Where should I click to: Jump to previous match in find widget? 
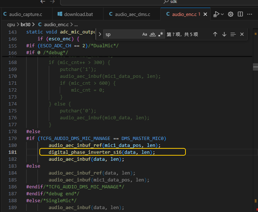(215, 34)
